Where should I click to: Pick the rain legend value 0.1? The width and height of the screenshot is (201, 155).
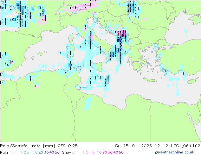[14, 152]
